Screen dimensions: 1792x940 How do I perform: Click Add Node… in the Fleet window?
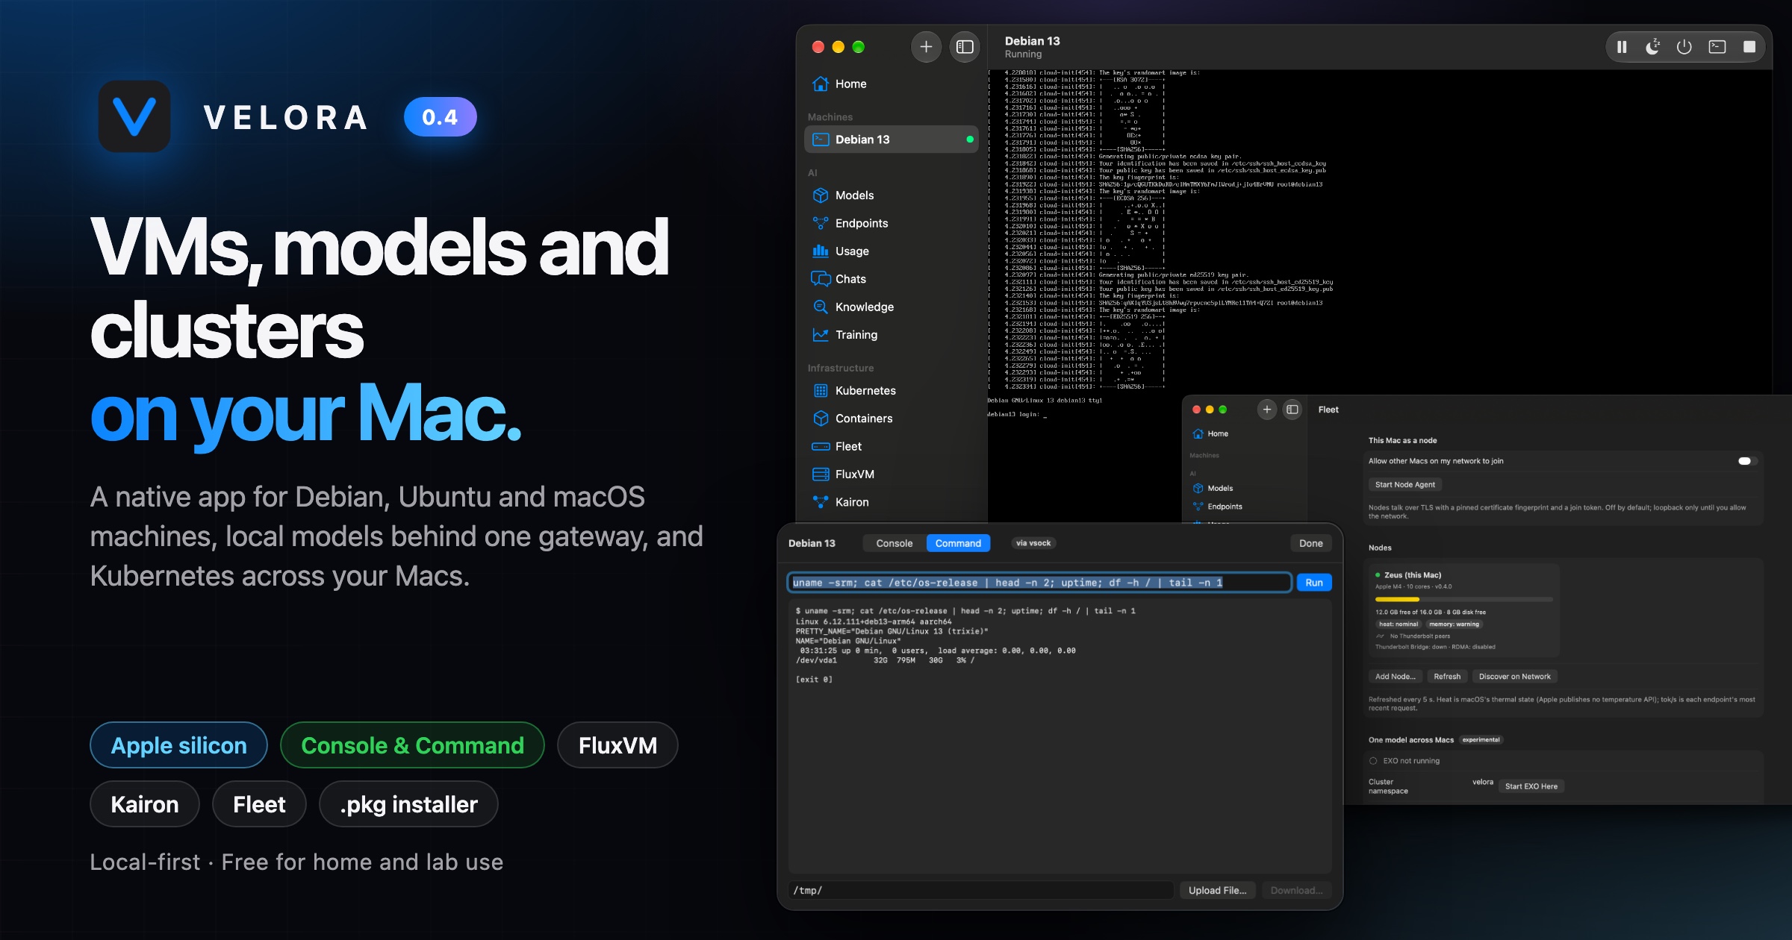[x=1396, y=677]
